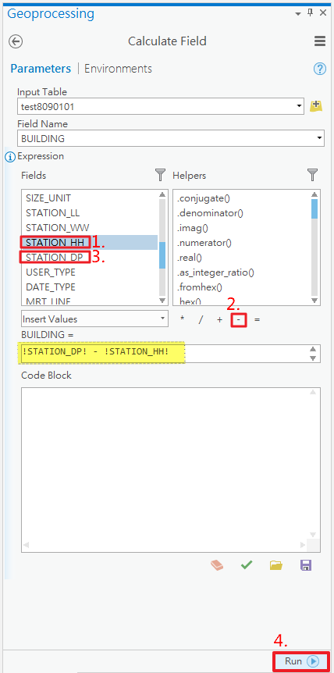334x673 pixels.
Task: Run the Calculate Field tool
Action: click(301, 661)
